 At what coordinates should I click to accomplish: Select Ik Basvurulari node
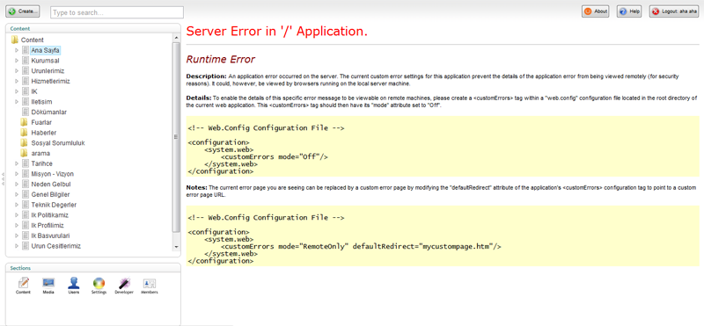[50, 235]
